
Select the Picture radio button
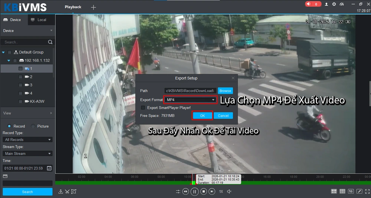tap(33, 126)
